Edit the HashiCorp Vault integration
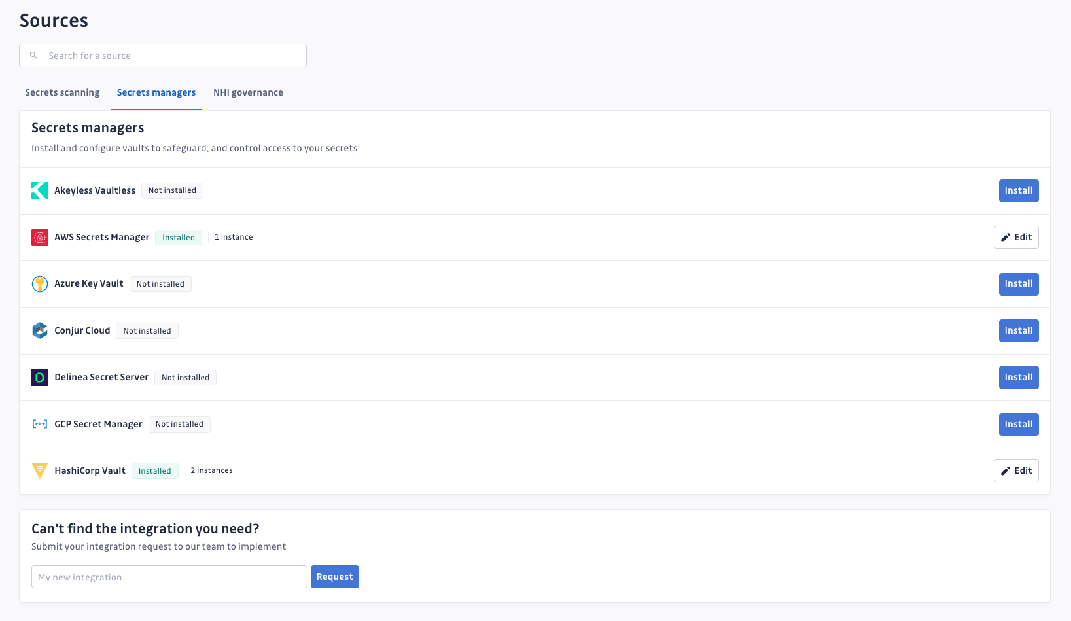 [x=1016, y=470]
